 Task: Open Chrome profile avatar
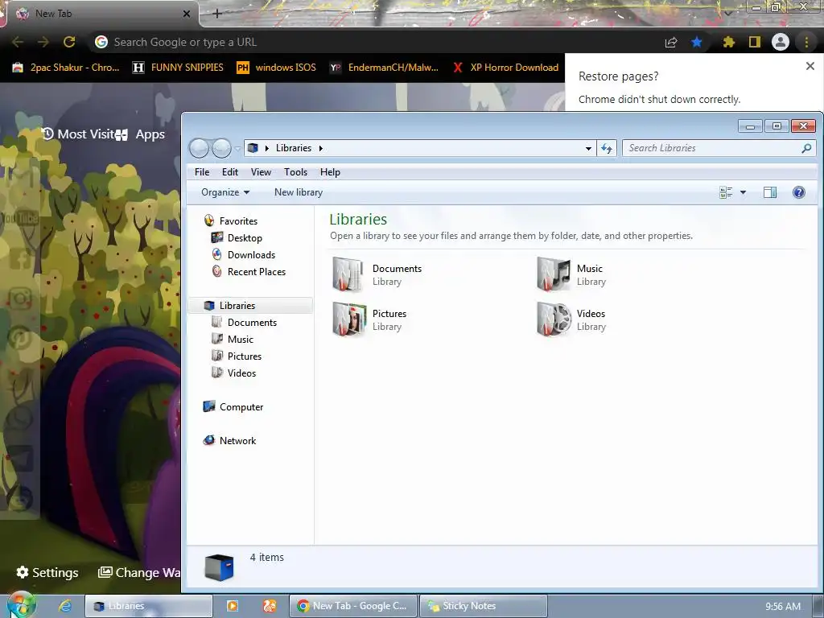[x=781, y=42]
